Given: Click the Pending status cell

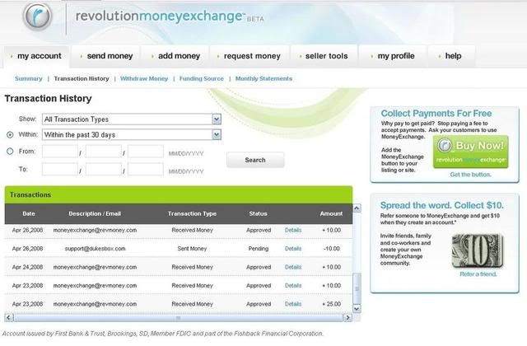Looking at the screenshot, I should click(x=258, y=249).
